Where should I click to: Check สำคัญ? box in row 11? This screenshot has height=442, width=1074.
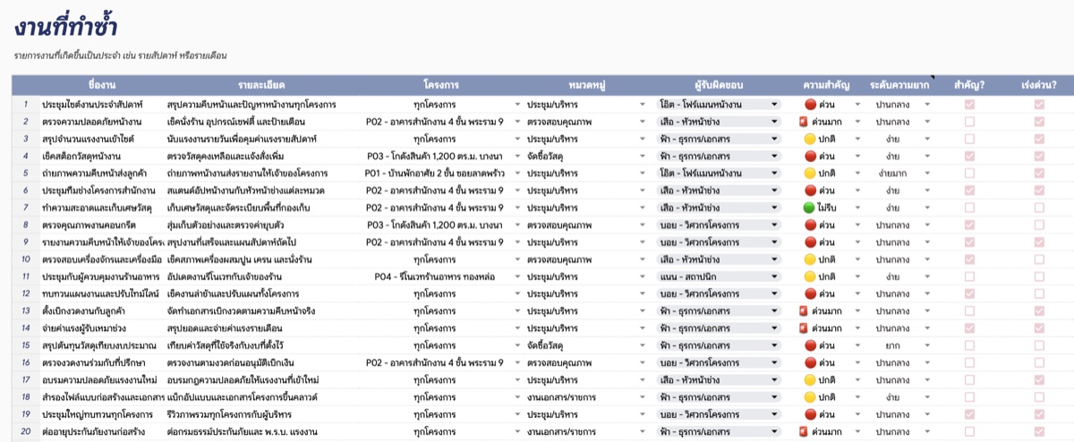969,276
